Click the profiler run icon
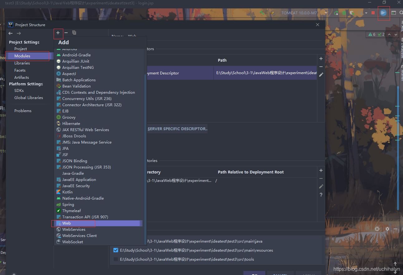This screenshot has height=275, width=403. 360,13
